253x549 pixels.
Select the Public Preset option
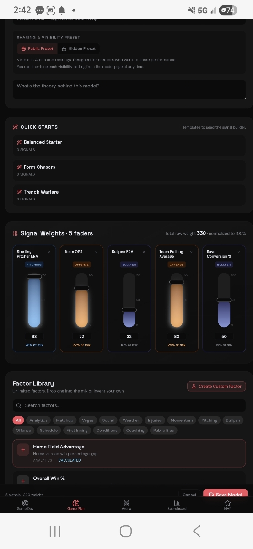tap(38, 48)
